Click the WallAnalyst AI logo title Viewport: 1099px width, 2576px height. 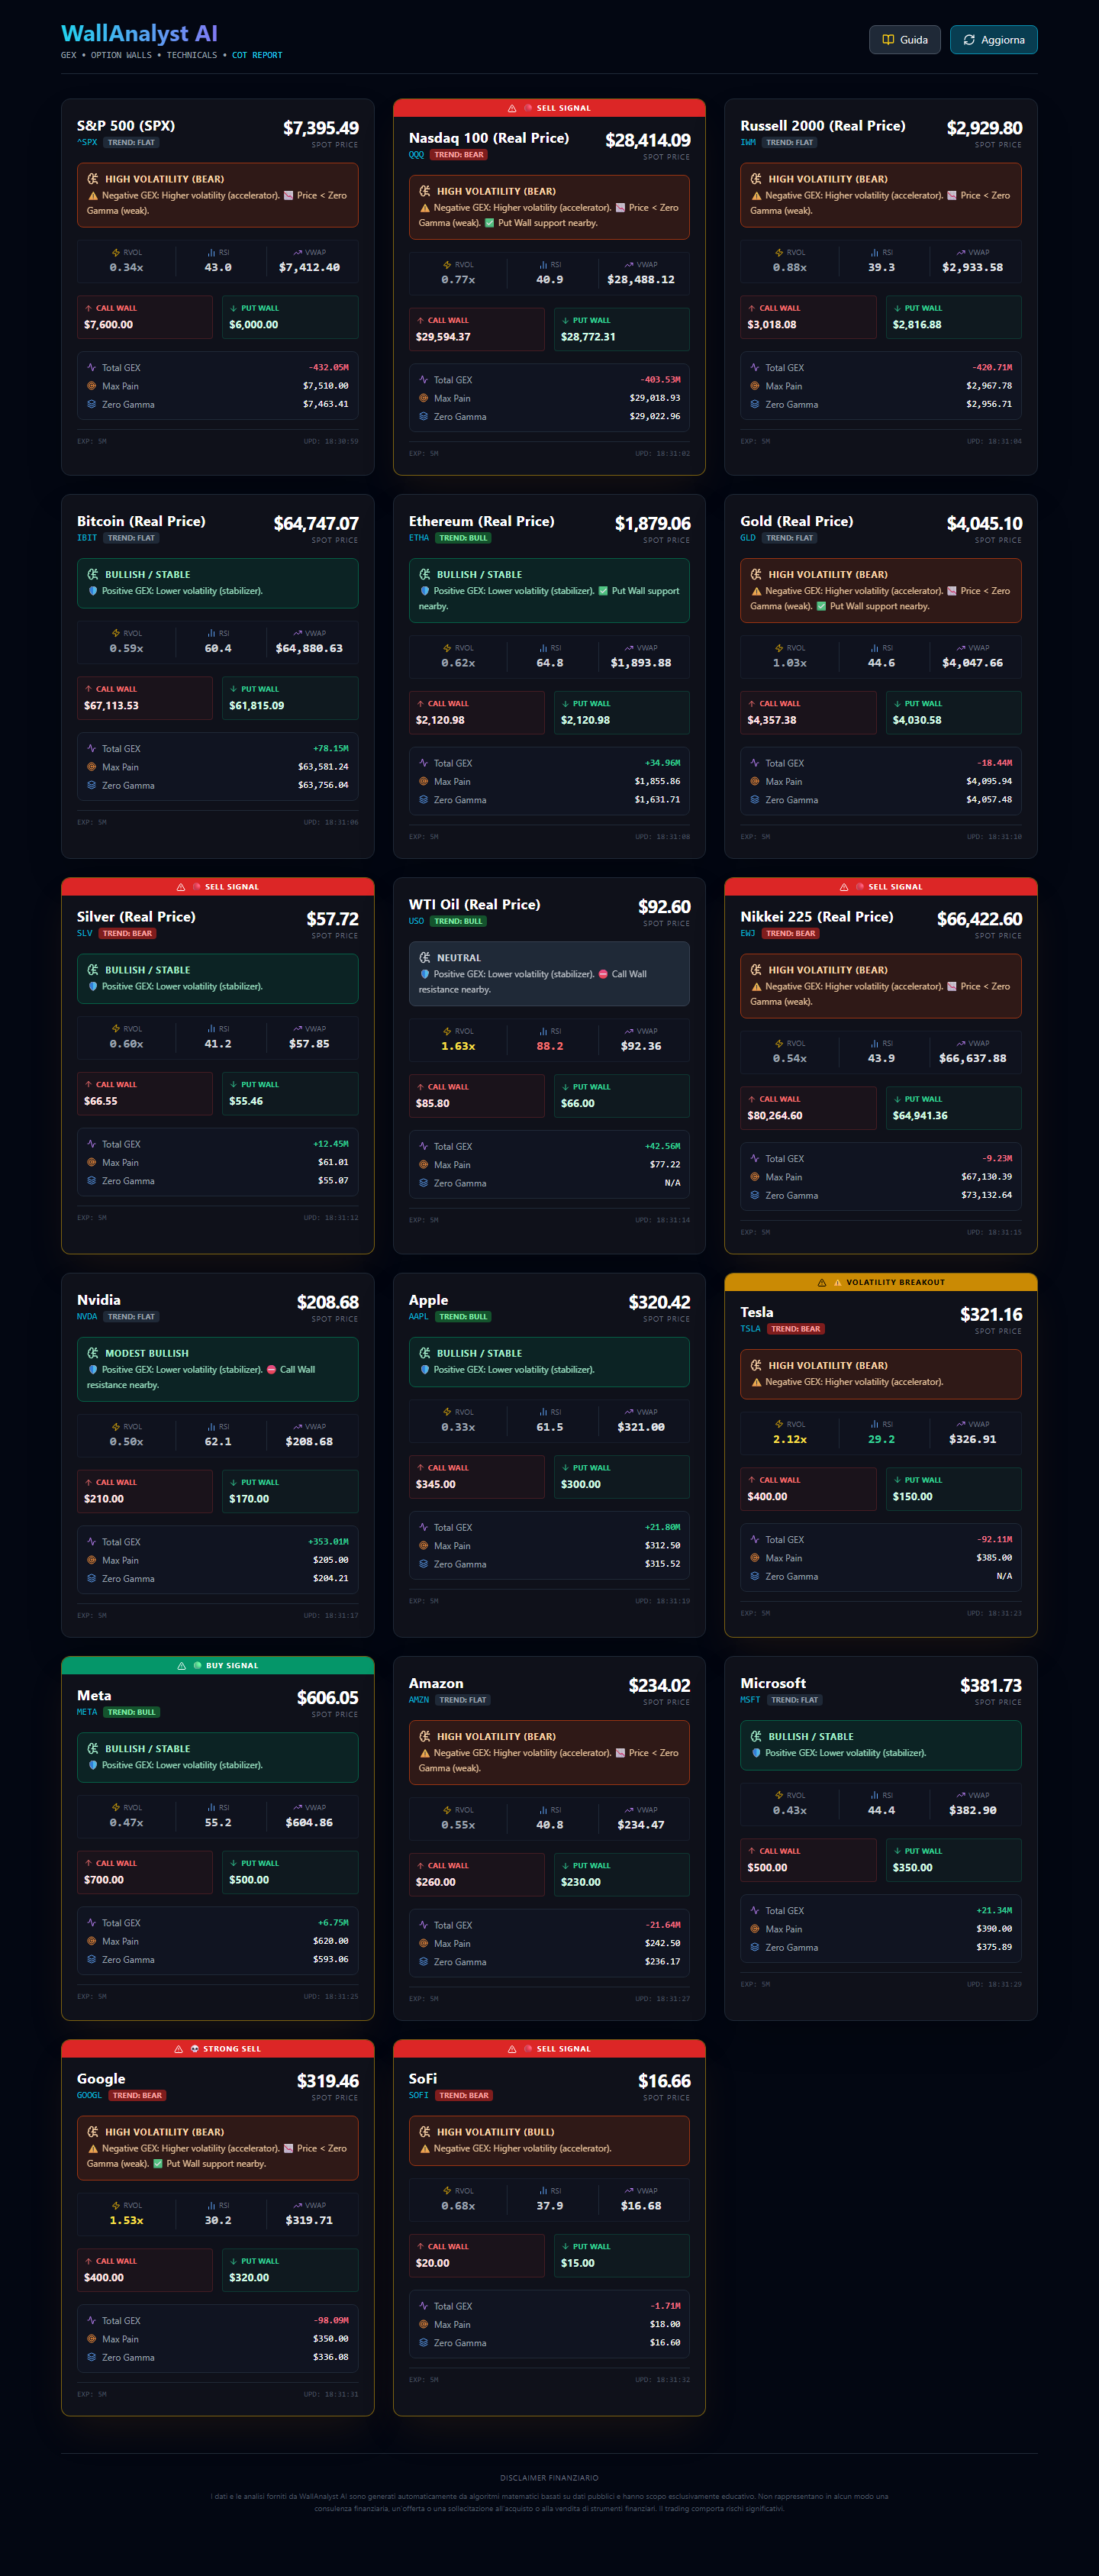pyautogui.click(x=139, y=34)
